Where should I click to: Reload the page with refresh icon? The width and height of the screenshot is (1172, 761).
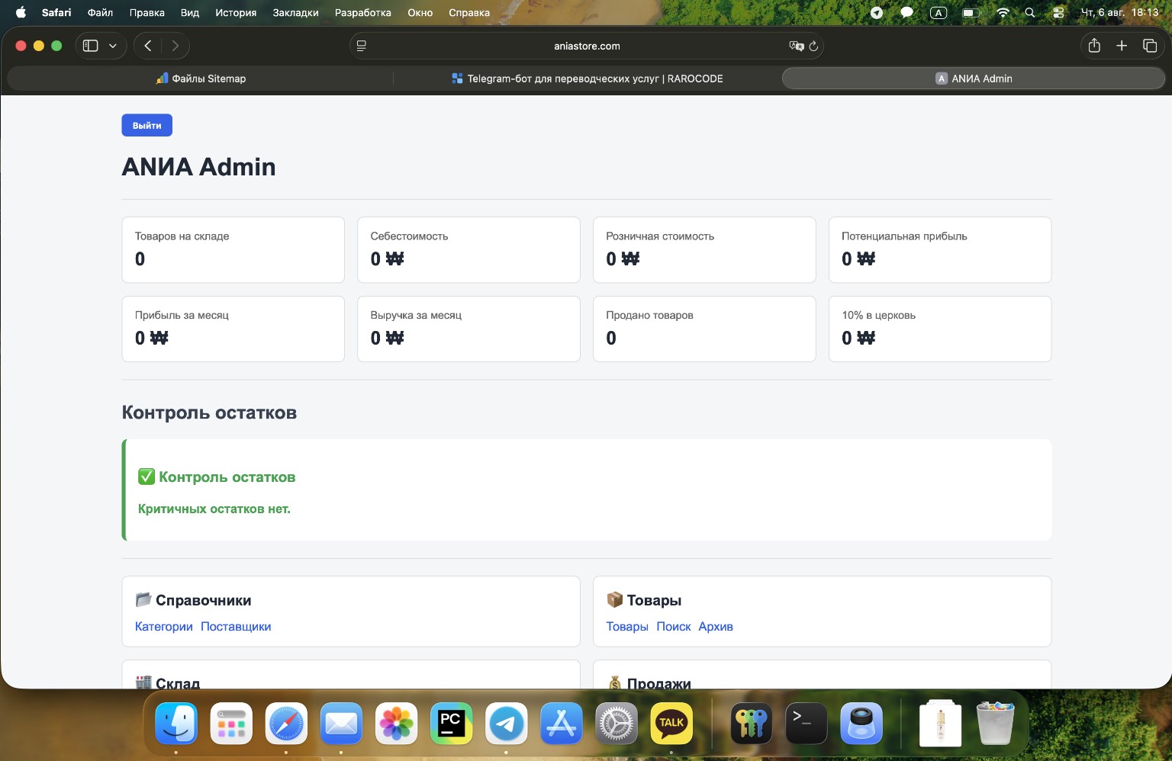[813, 46]
